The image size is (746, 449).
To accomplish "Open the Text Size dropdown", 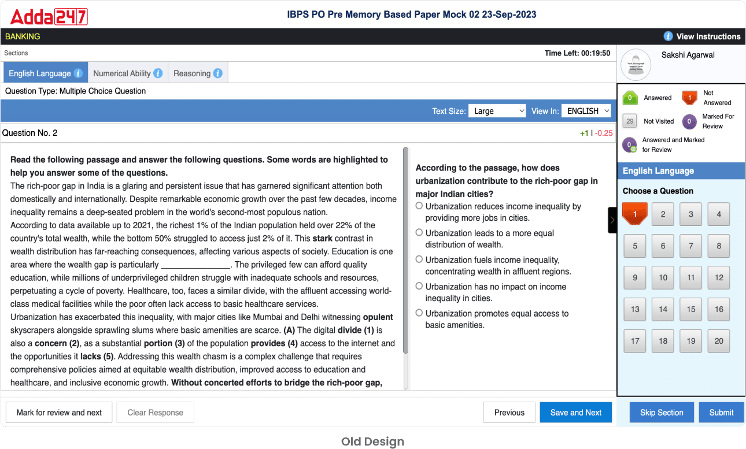I will pos(497,111).
